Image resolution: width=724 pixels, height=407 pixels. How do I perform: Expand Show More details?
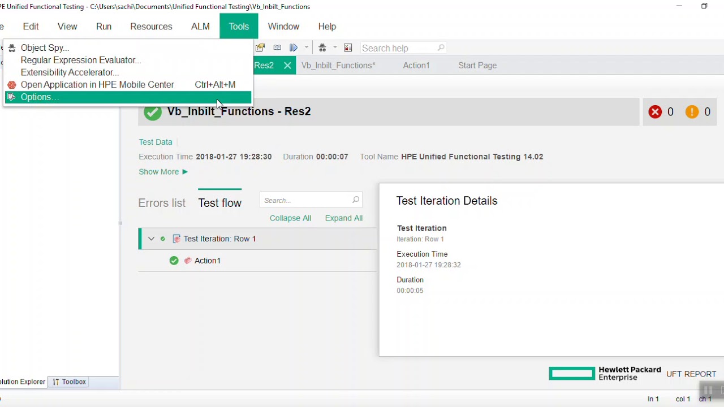coord(163,172)
